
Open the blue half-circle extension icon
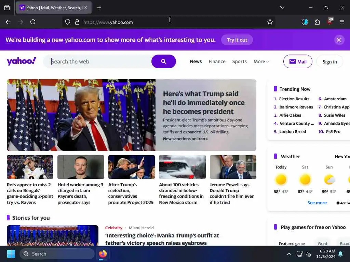(305, 22)
